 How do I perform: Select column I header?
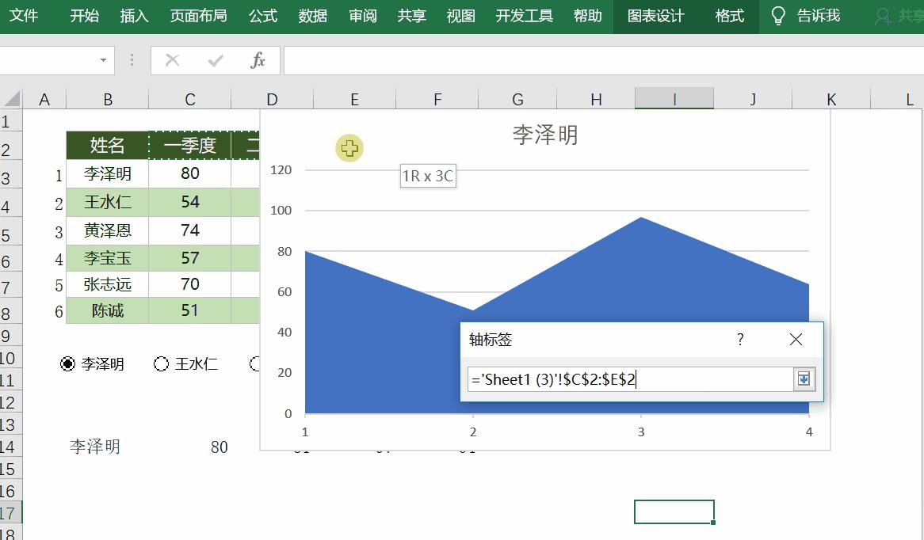pyautogui.click(x=674, y=99)
